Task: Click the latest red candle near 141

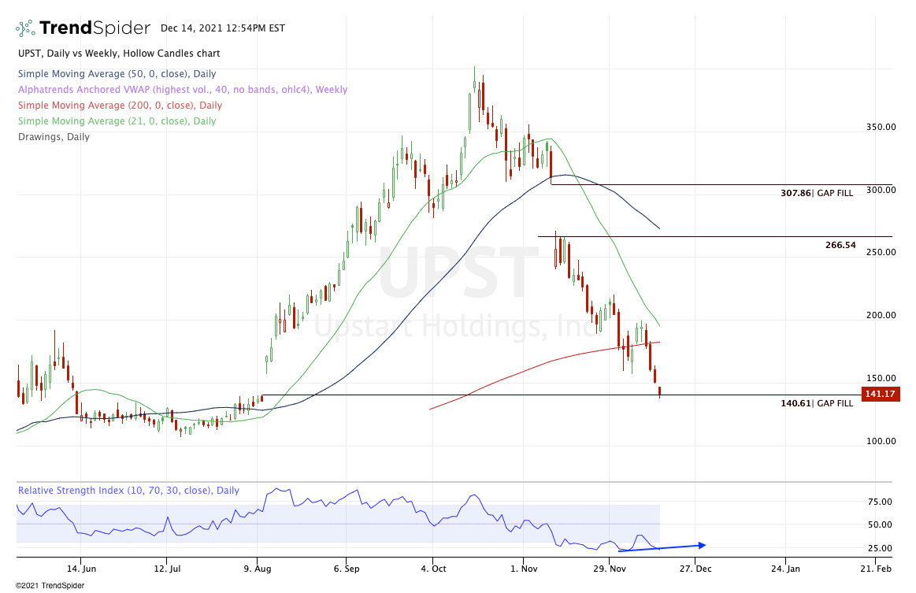Action: point(659,392)
